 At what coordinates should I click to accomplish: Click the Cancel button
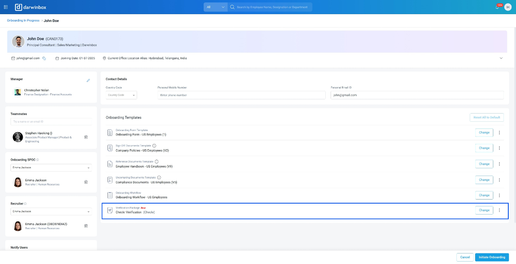click(x=465, y=257)
